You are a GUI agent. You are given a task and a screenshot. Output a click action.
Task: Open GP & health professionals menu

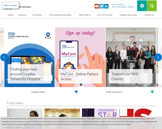click(60, 15)
